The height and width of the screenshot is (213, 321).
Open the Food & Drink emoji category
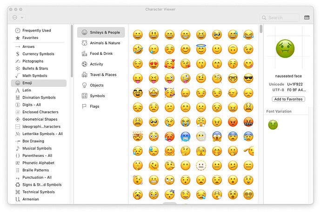(101, 54)
